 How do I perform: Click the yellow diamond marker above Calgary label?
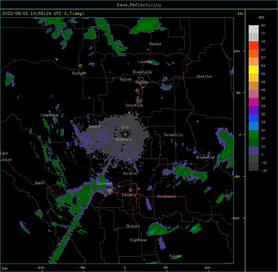tap(131, 190)
